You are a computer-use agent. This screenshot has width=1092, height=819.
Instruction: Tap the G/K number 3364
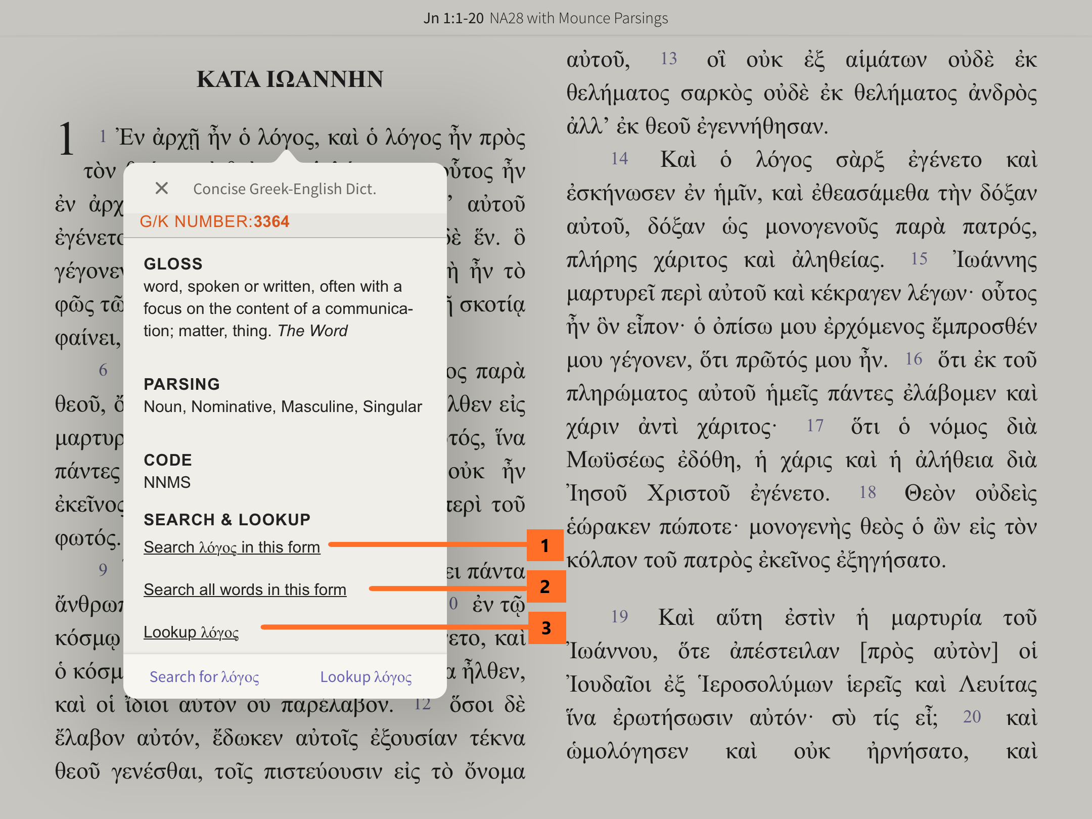[271, 221]
